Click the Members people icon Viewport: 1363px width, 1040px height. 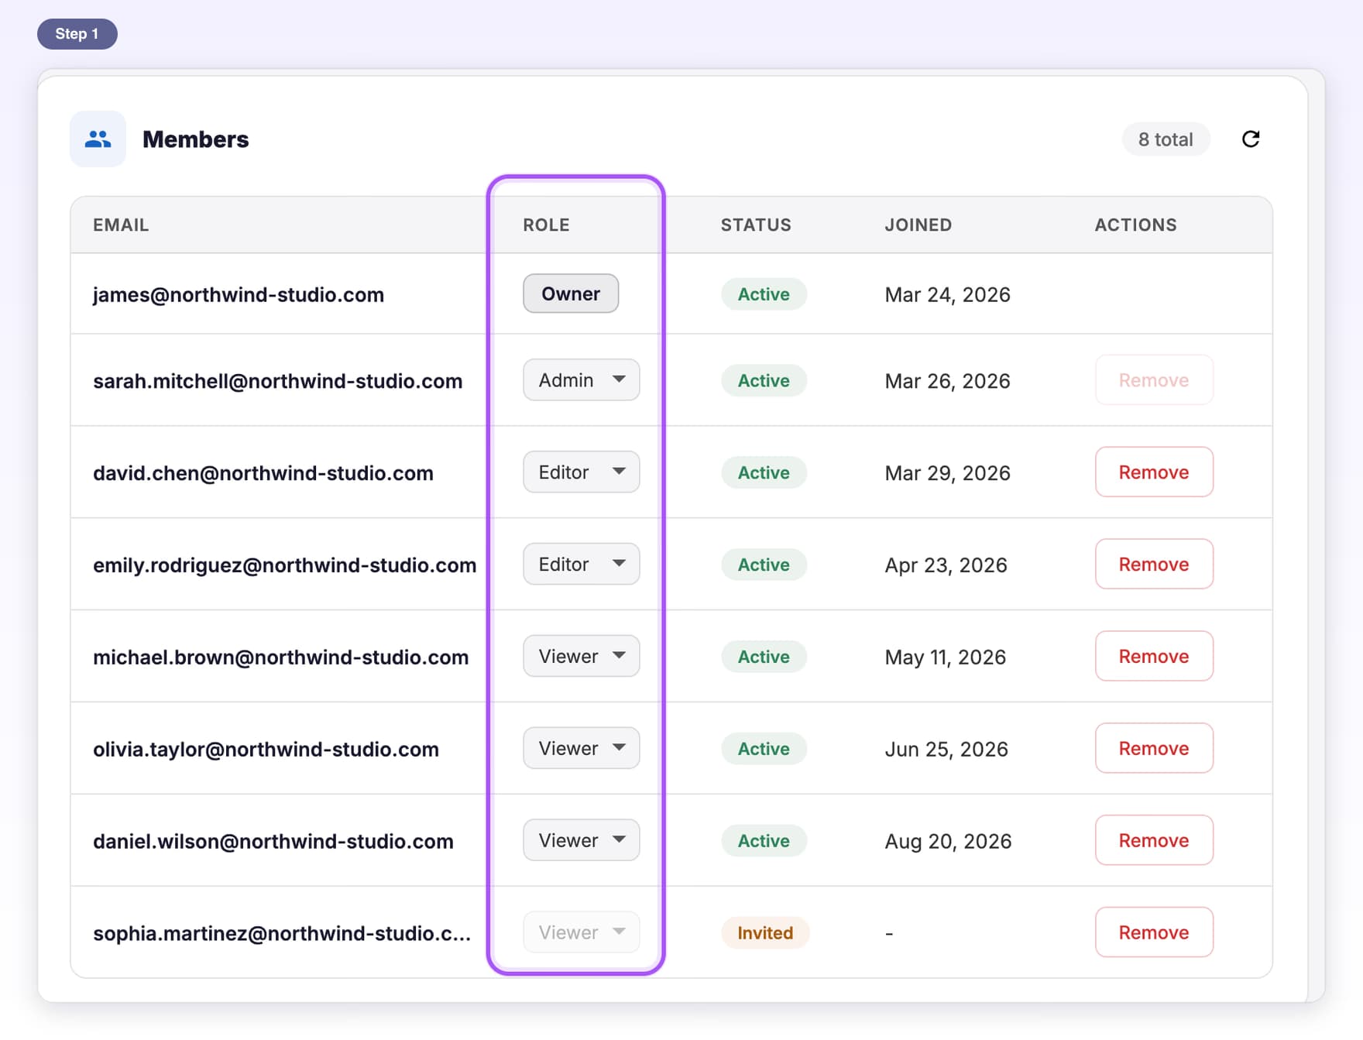pos(98,139)
